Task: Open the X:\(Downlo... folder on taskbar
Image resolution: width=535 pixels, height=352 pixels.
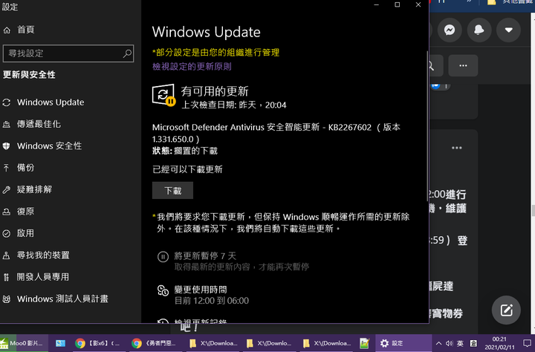Action: click(270, 343)
